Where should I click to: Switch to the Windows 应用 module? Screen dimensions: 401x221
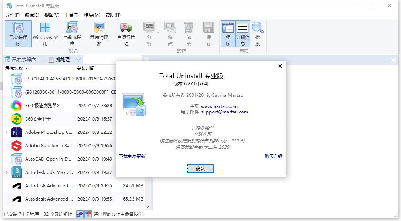click(x=45, y=34)
